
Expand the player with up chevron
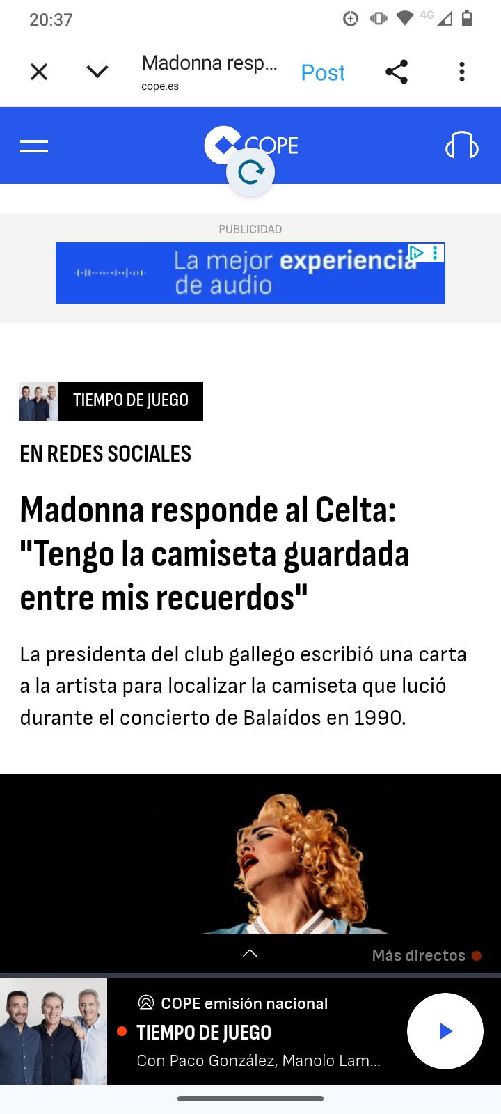250,953
